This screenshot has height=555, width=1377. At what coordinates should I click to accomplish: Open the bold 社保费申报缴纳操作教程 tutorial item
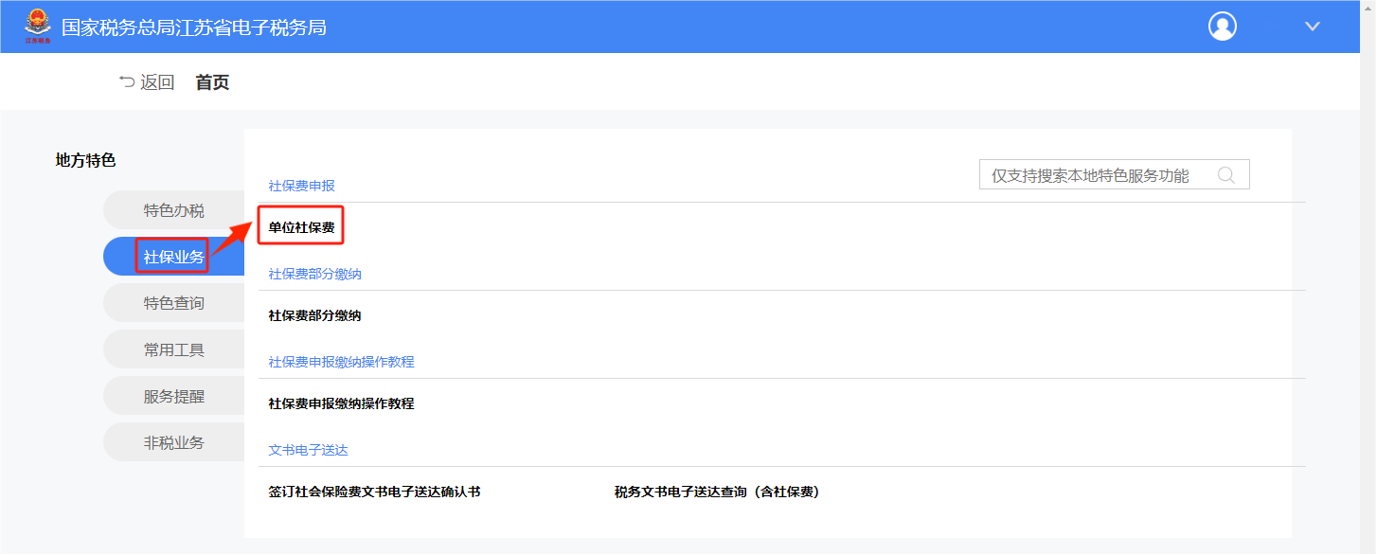(341, 403)
